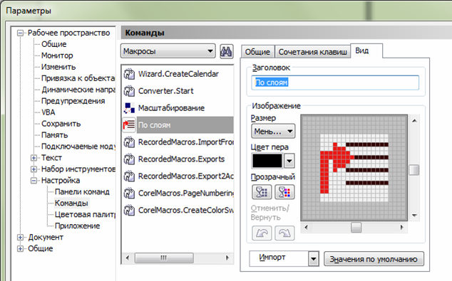Click the second Прозрачный color icon button
The width and height of the screenshot is (452, 281).
click(x=284, y=192)
